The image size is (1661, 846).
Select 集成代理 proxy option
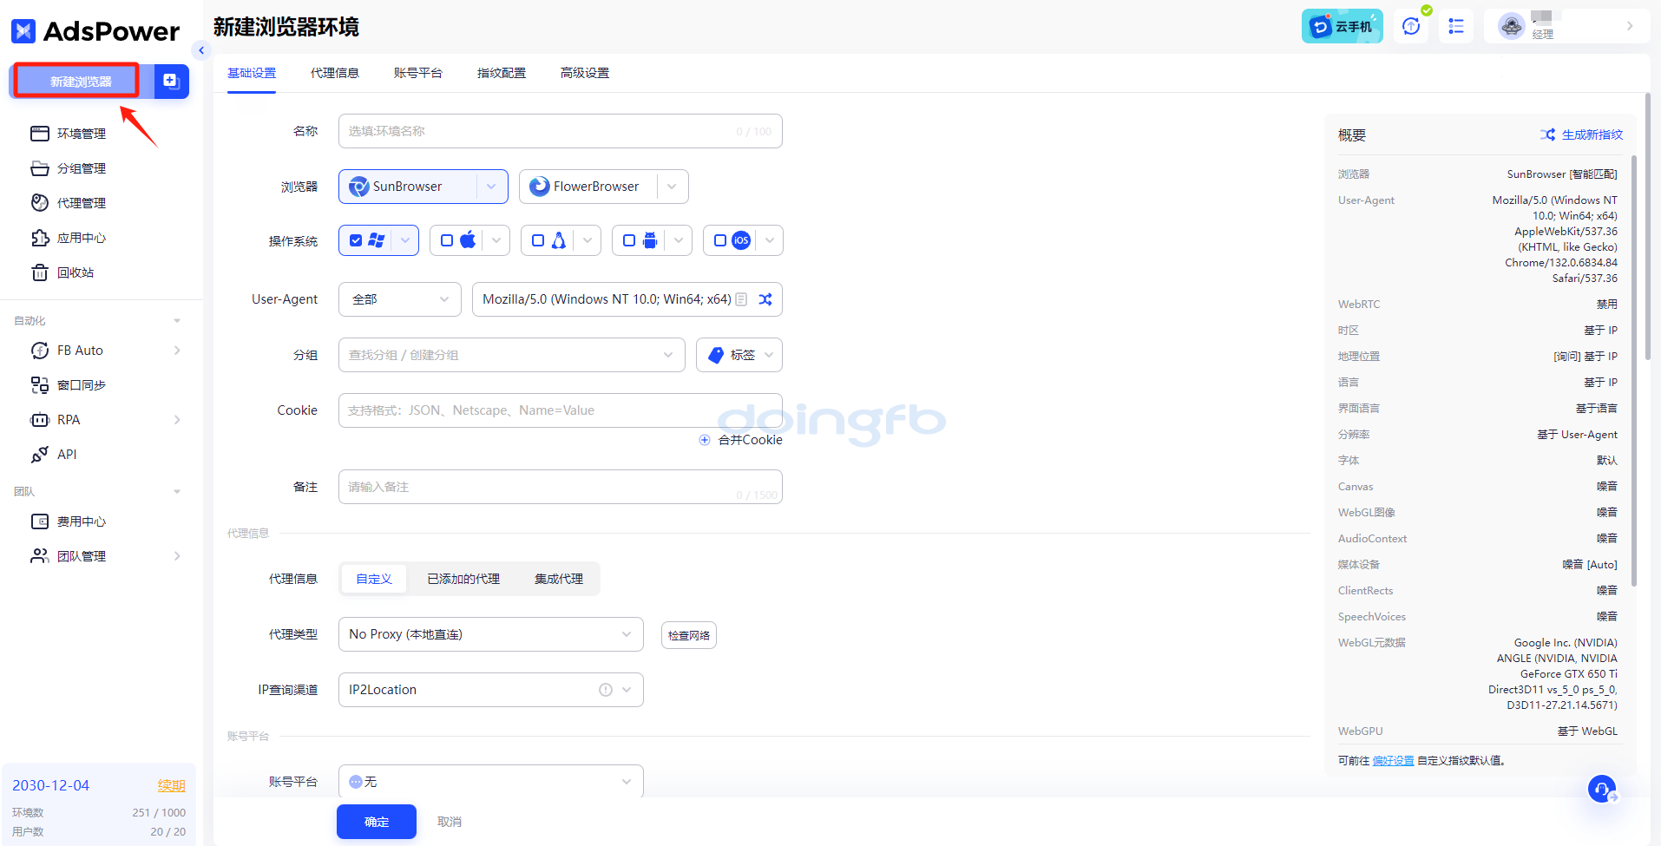coord(559,579)
